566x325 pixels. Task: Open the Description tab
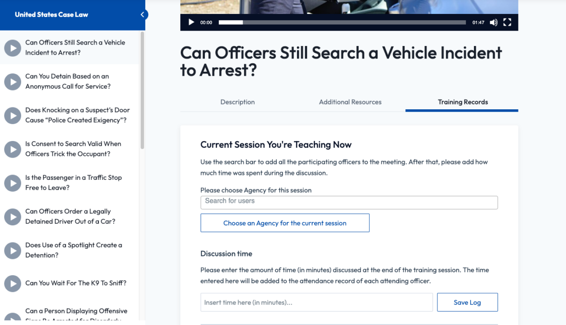pos(237,102)
